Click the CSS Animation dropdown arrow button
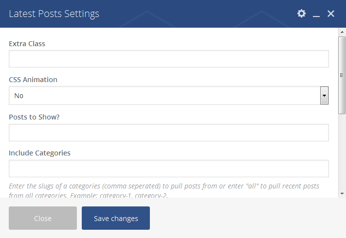Screen dimensions: 346x238 [x=324, y=96]
